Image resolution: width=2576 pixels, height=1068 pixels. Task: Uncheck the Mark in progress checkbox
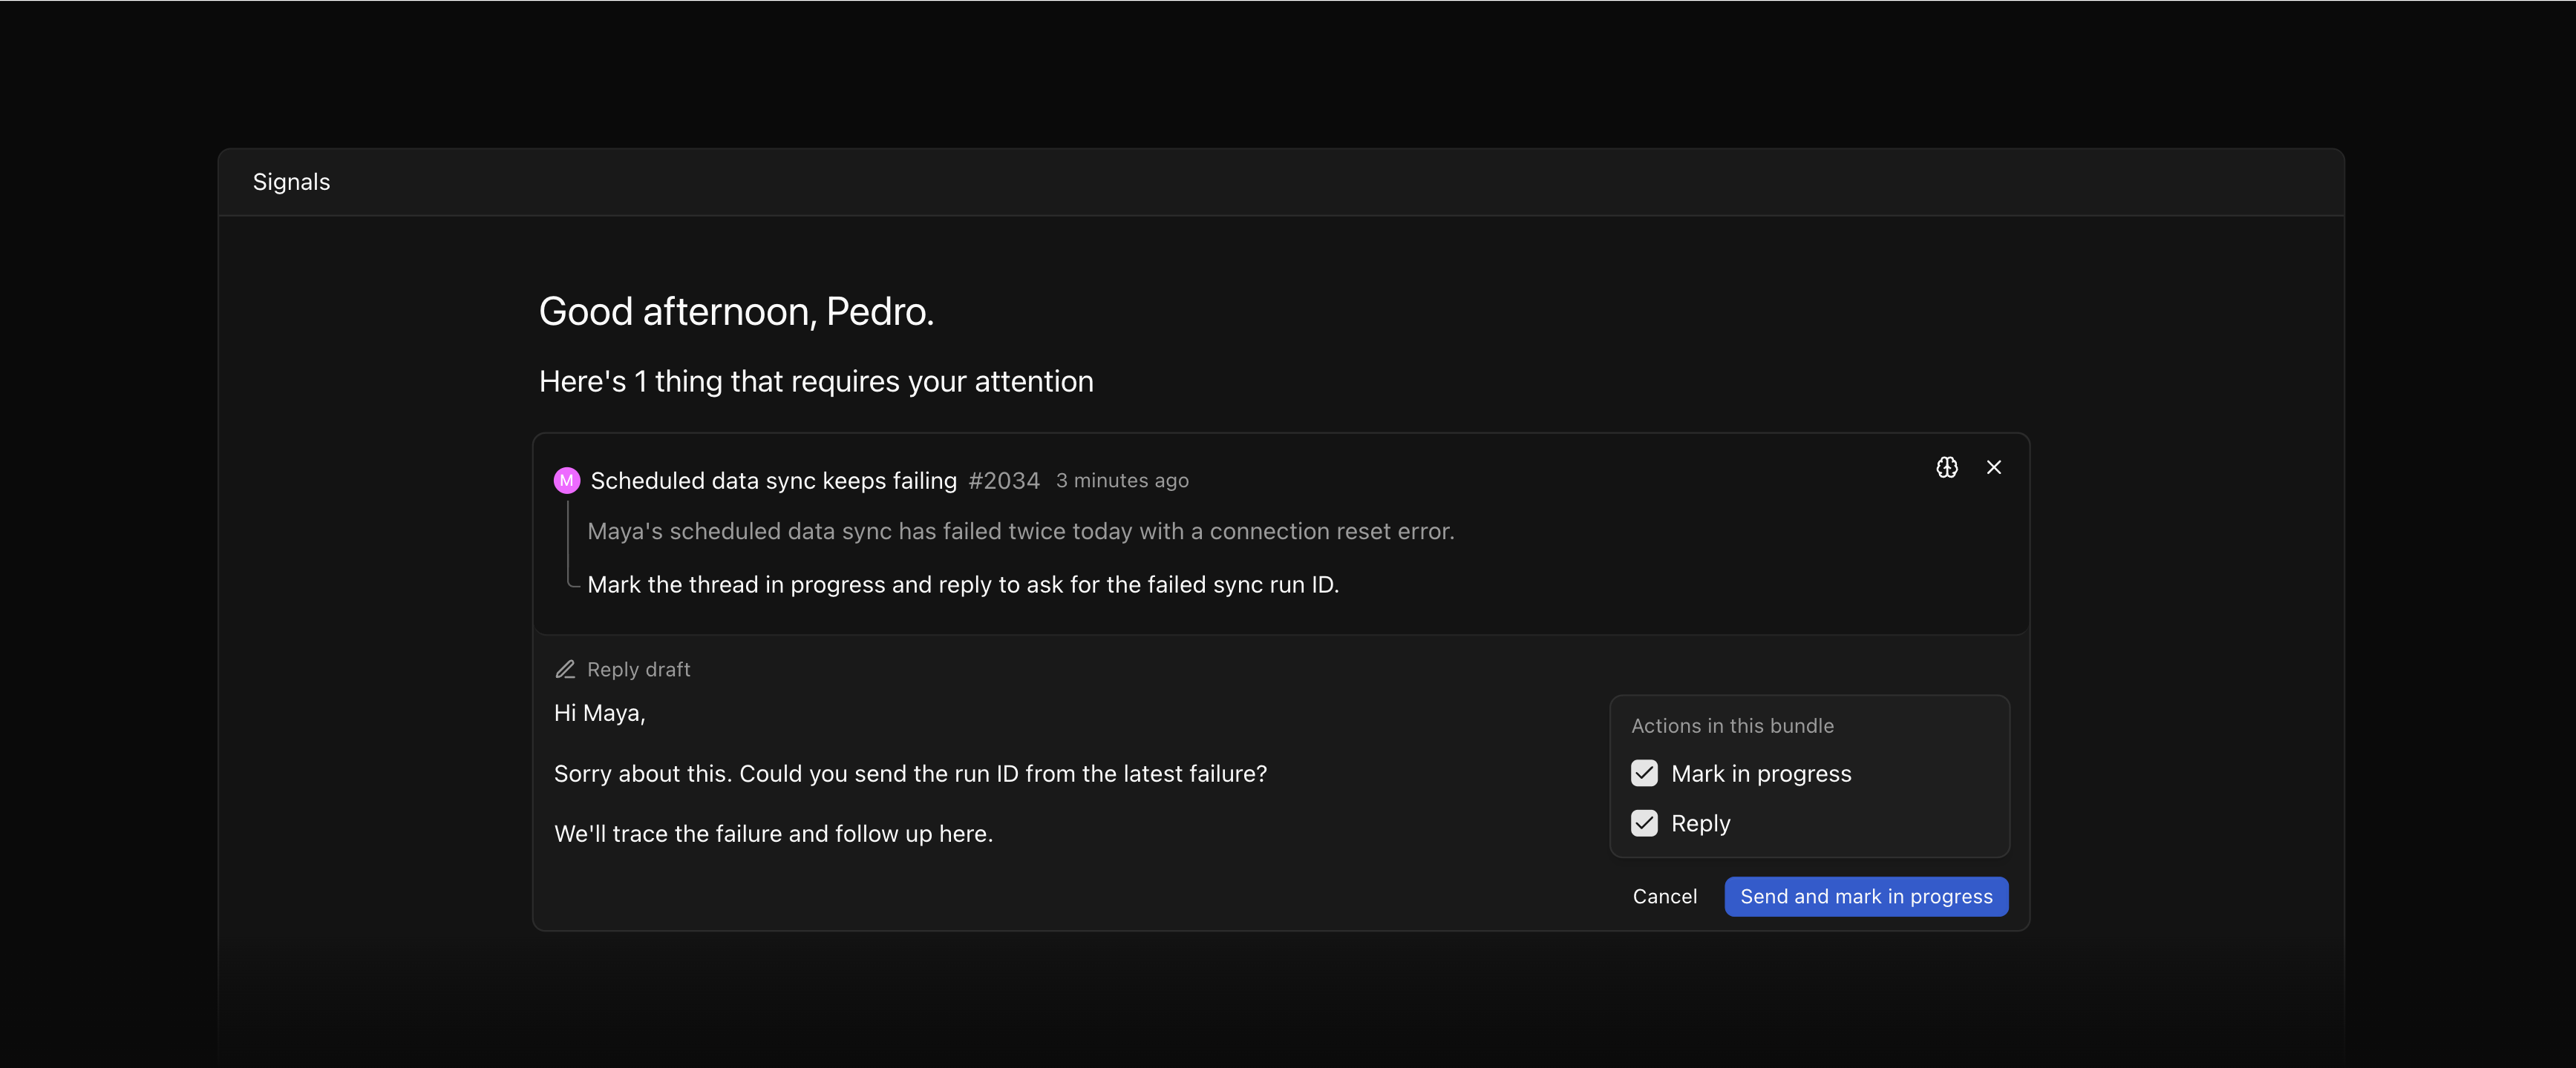click(1644, 774)
